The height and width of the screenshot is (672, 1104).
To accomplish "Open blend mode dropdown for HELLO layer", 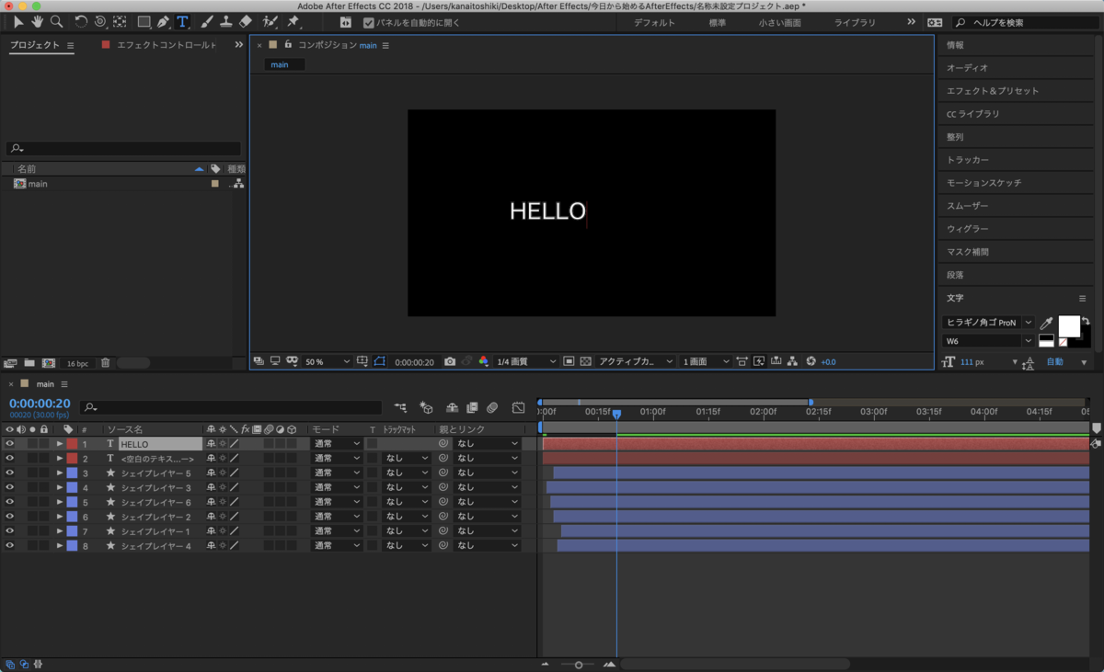I will click(x=336, y=444).
